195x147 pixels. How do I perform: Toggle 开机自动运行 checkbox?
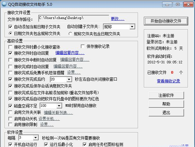[10, 144]
